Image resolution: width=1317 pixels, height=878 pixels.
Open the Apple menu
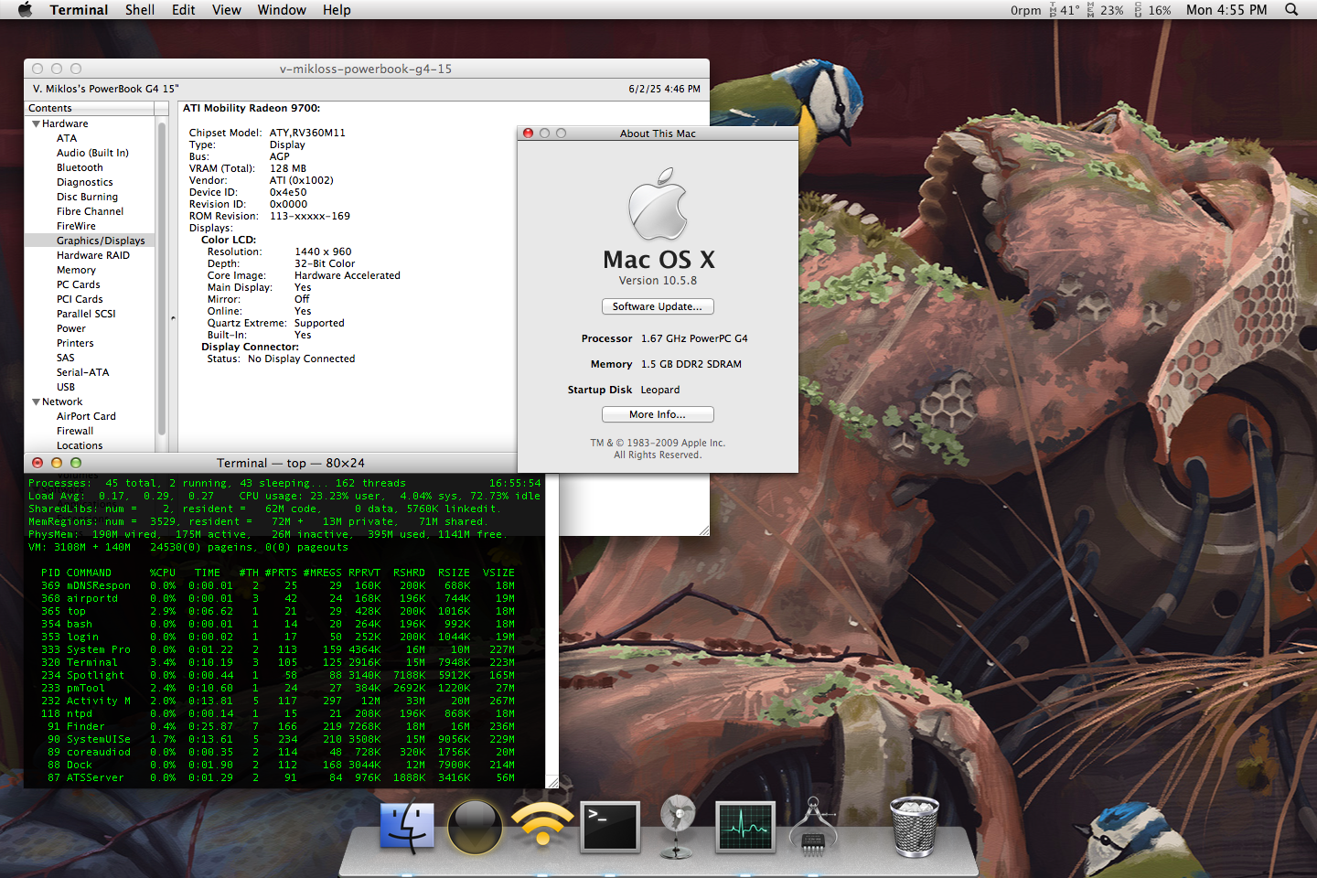coord(25,10)
